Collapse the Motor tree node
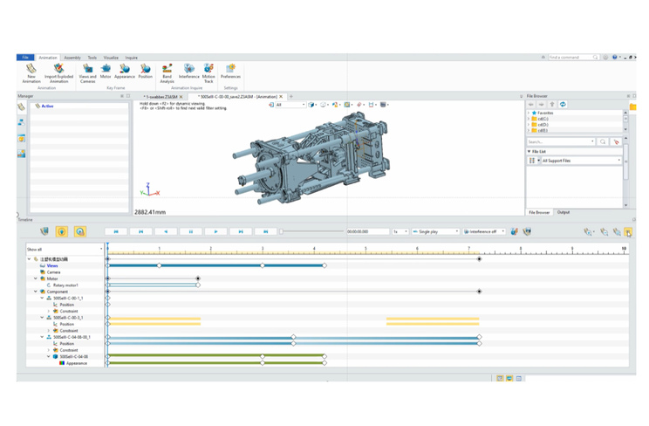The image size is (649, 426). coord(37,278)
